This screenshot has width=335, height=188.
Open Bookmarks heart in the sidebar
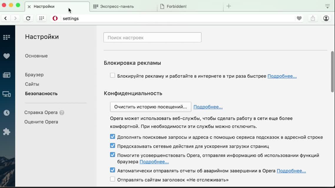click(6, 56)
